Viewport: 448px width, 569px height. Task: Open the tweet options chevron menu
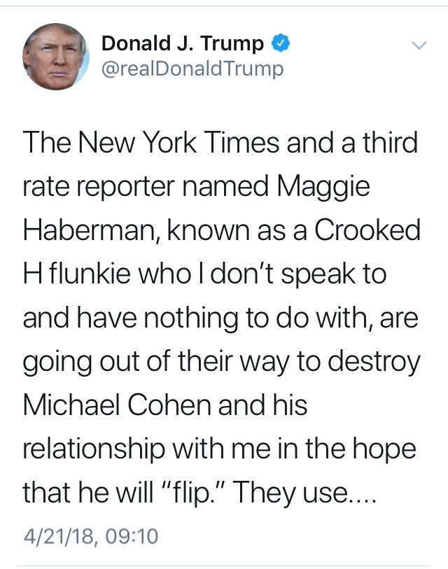(x=419, y=45)
